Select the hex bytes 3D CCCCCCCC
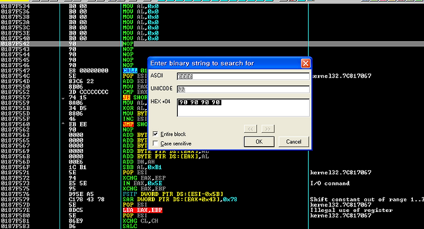 coord(88,92)
